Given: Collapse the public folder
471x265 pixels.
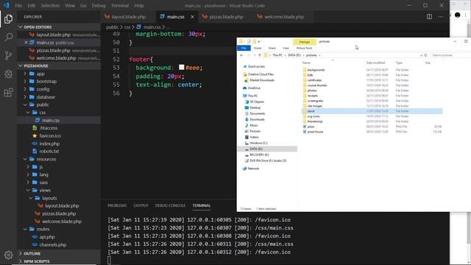Looking at the screenshot, I should pos(25,105).
